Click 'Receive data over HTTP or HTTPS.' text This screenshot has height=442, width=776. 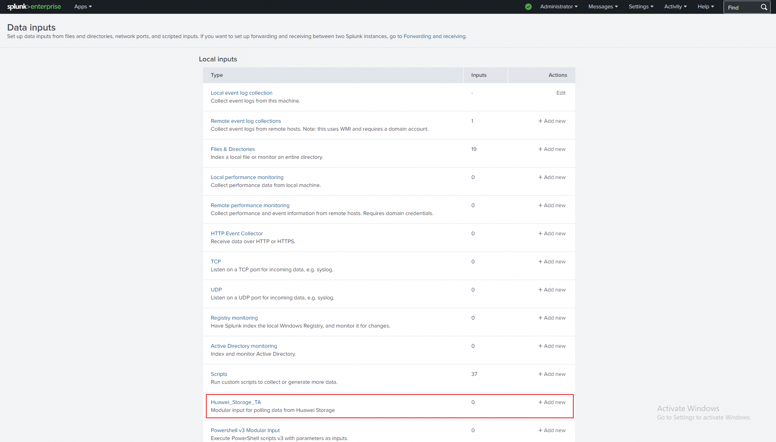(x=253, y=242)
